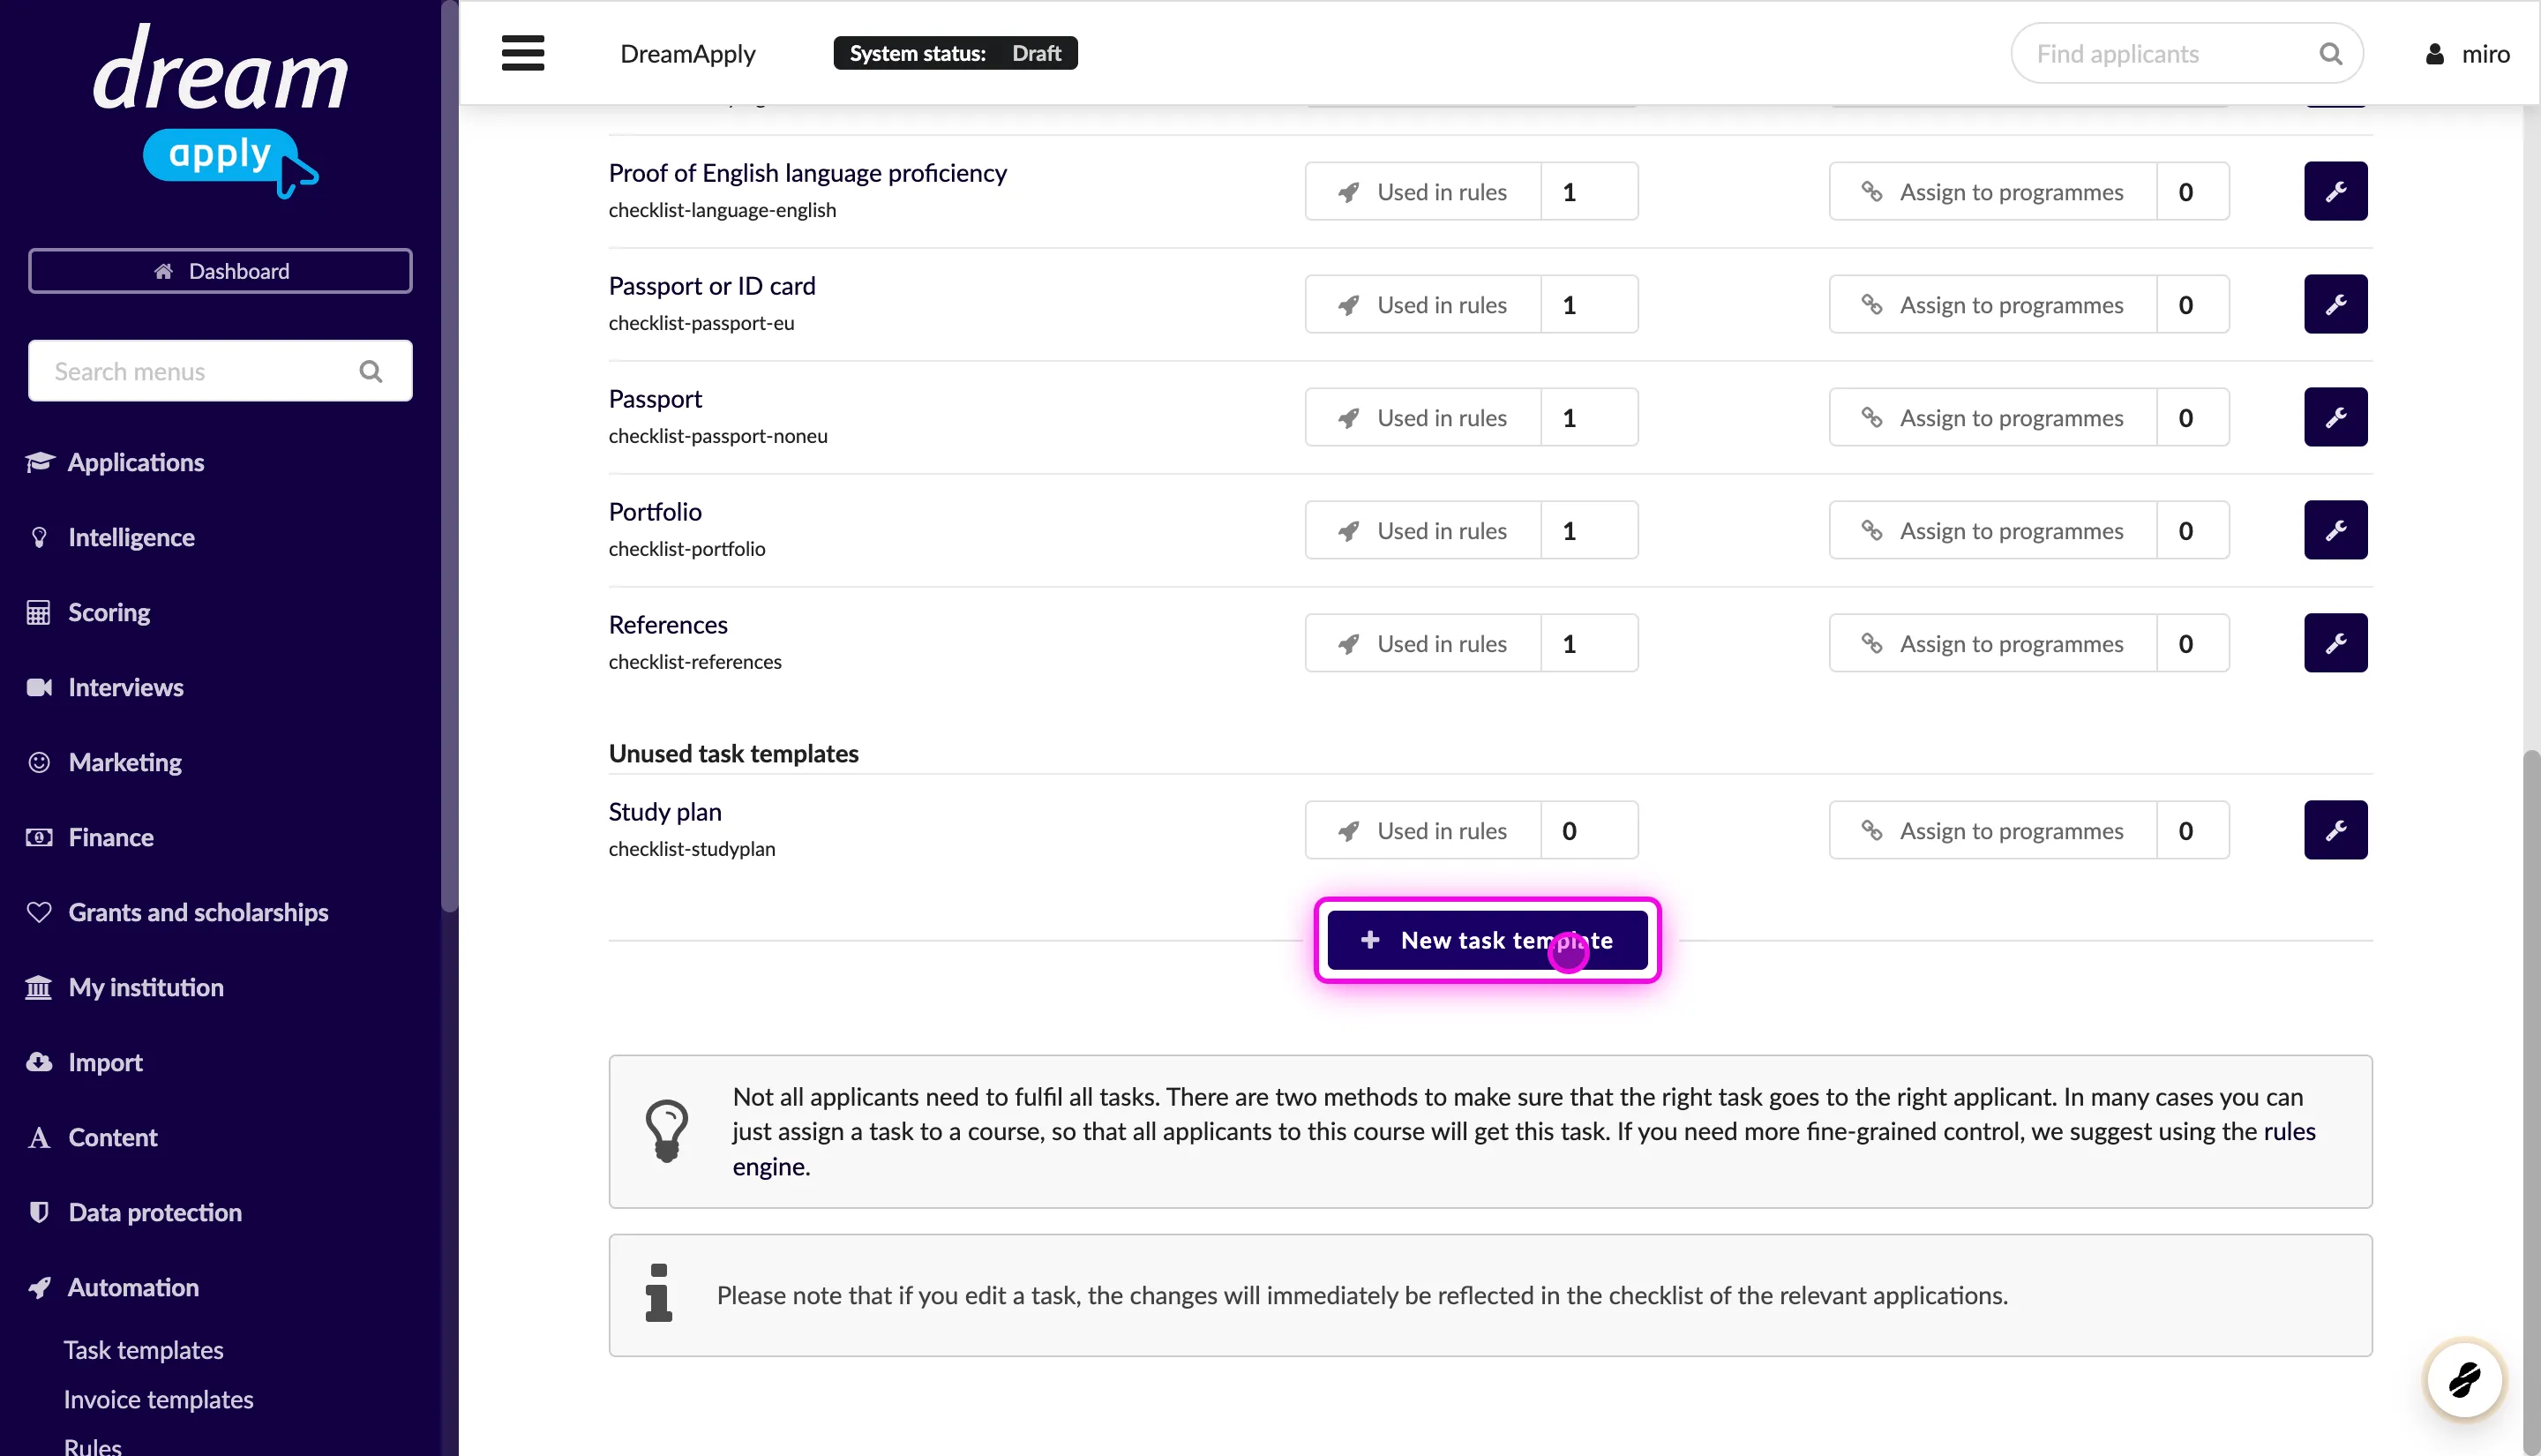Click the DreamApply title link
The height and width of the screenshot is (1456, 2541).
687,54
